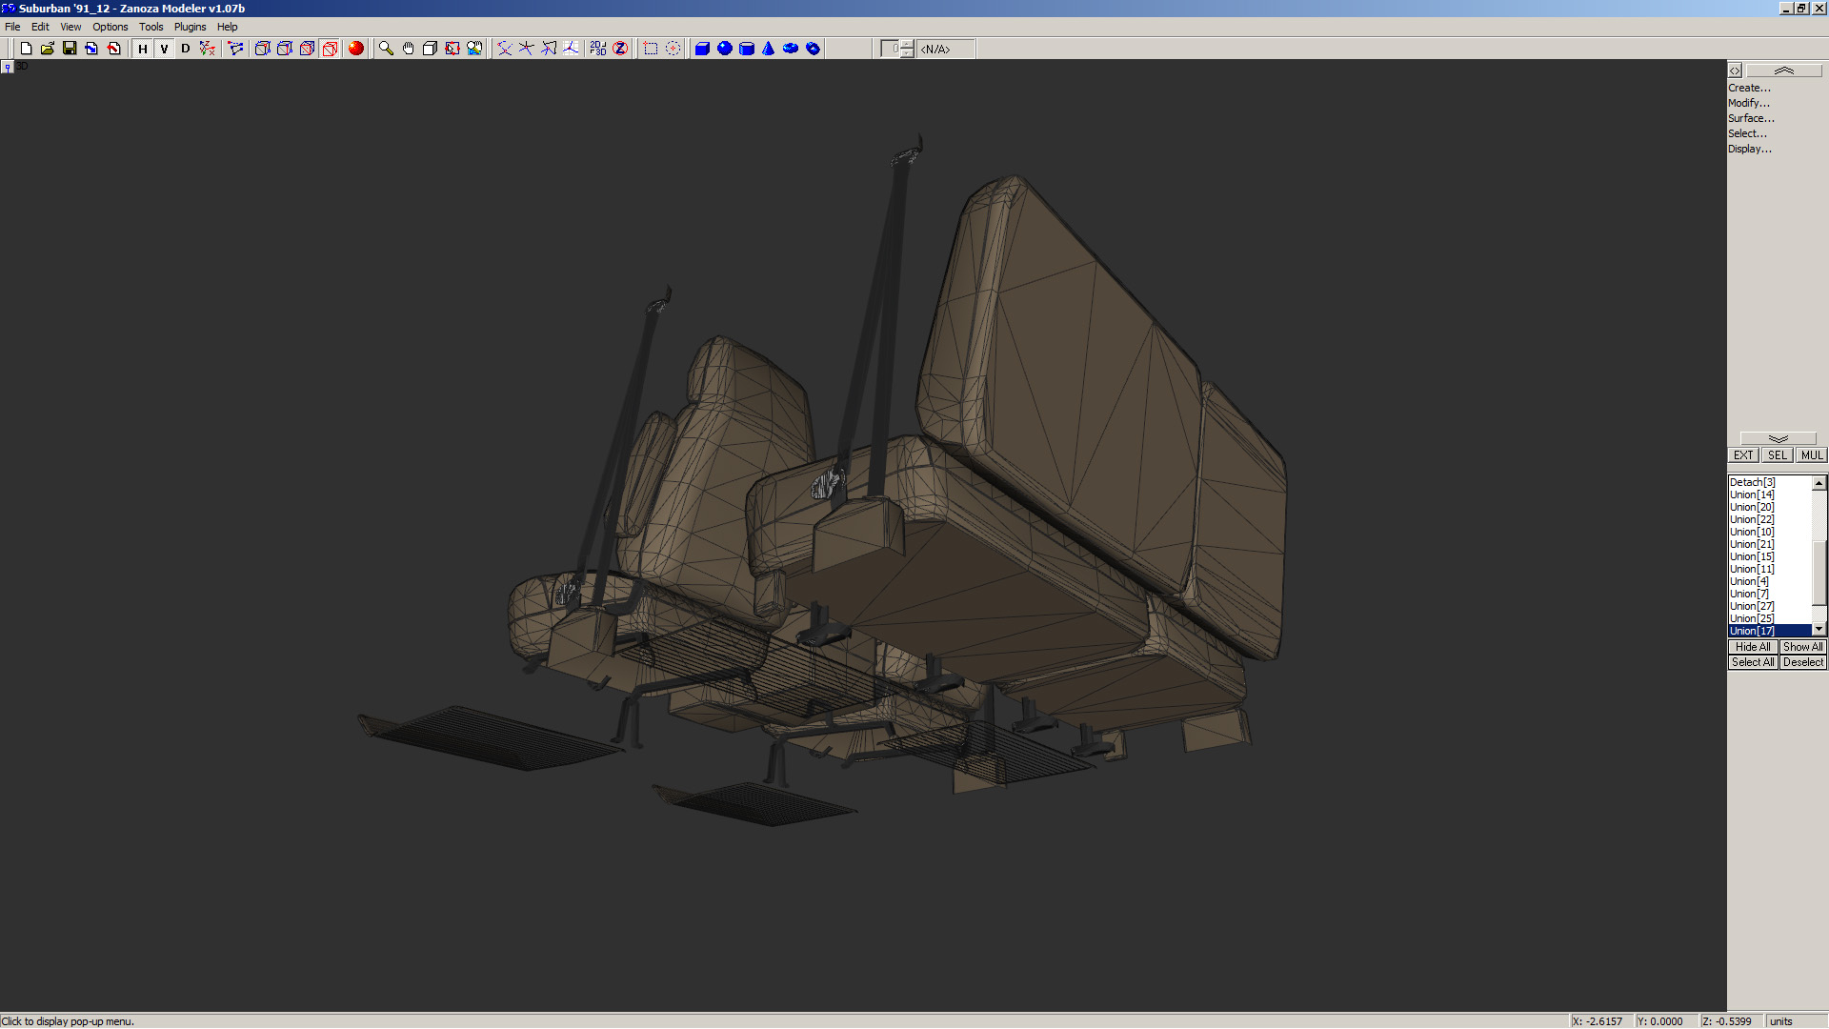Open the Plugins menu
The height and width of the screenshot is (1029, 1829).
click(190, 27)
